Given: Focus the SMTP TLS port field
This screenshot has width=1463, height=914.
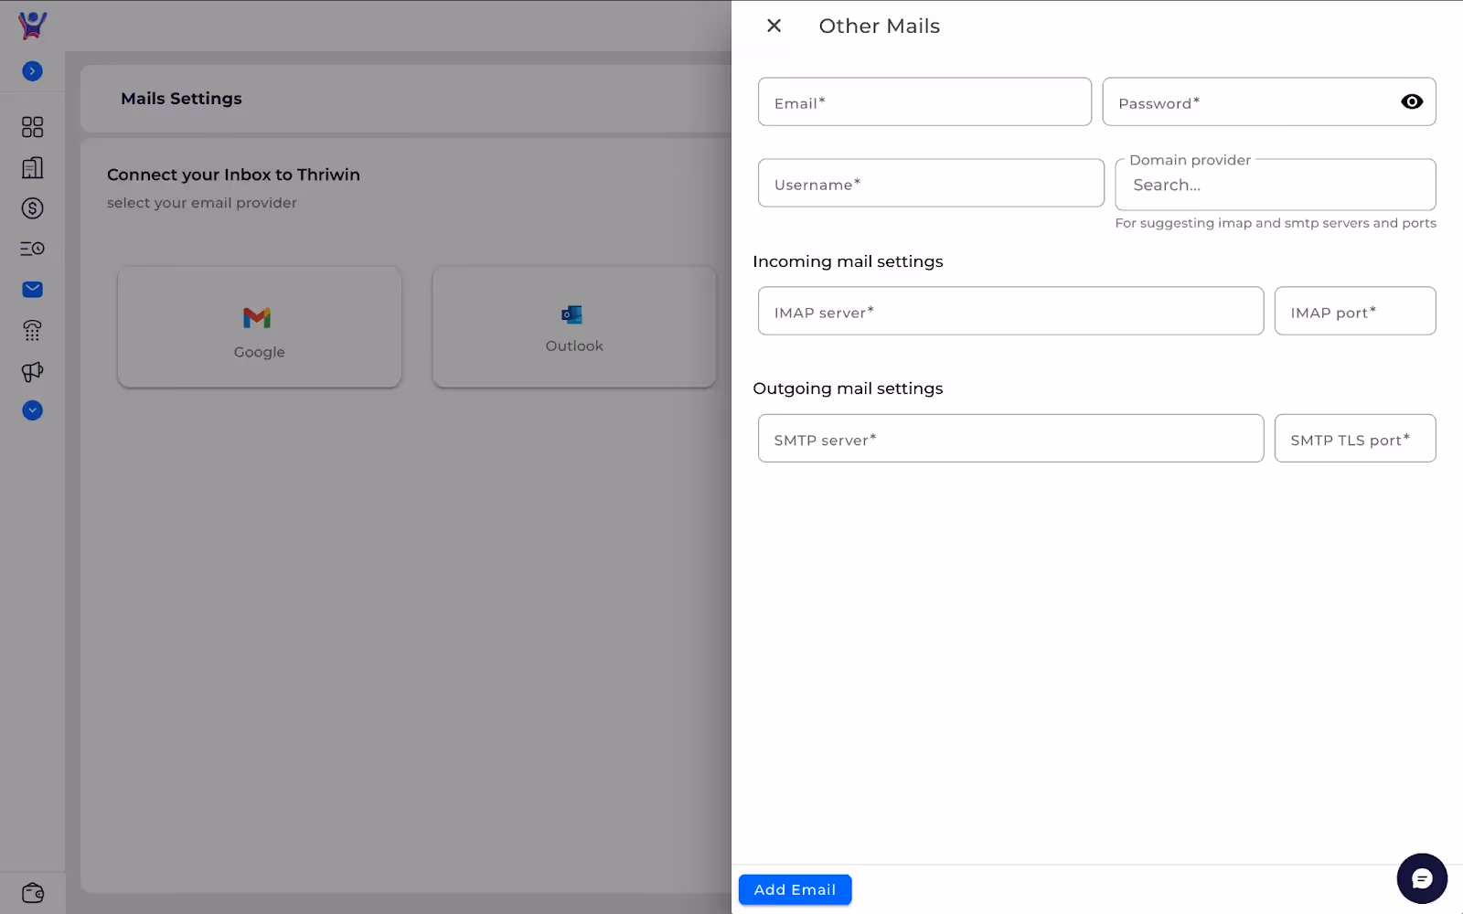Looking at the screenshot, I should (x=1354, y=438).
